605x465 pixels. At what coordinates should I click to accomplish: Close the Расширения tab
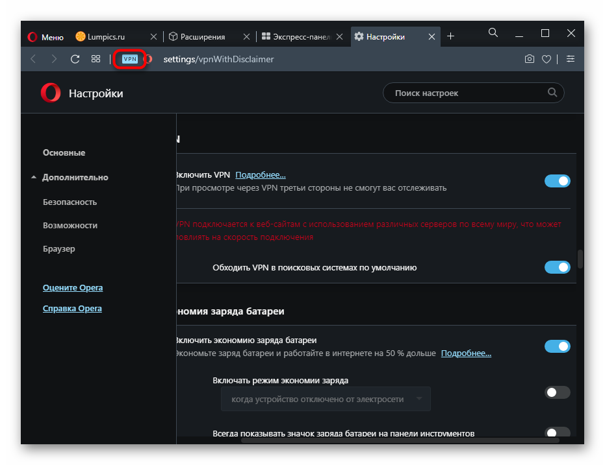(246, 37)
